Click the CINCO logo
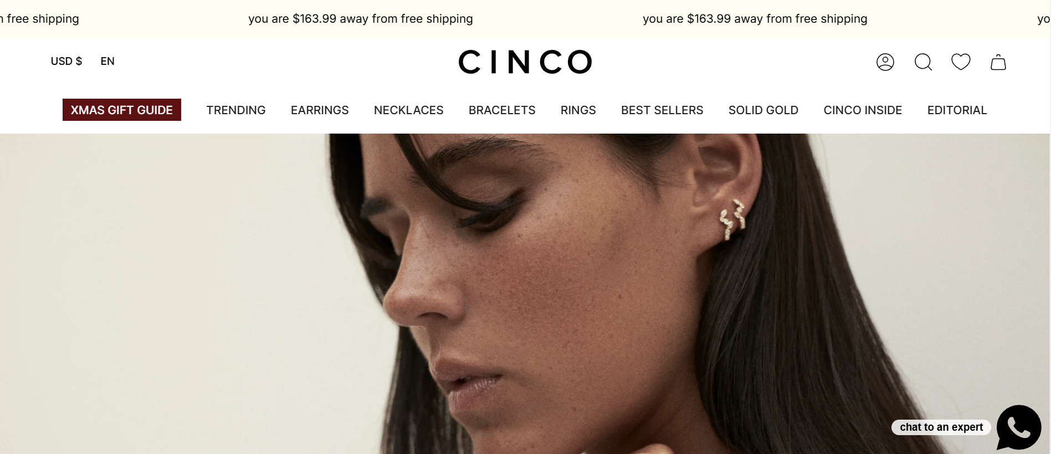 [525, 62]
